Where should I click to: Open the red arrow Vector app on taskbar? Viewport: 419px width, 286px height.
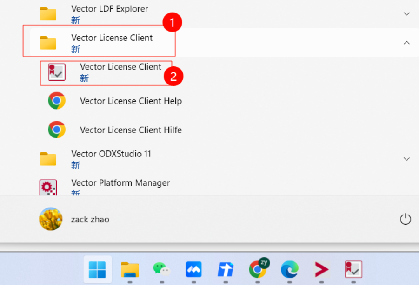coord(321,269)
